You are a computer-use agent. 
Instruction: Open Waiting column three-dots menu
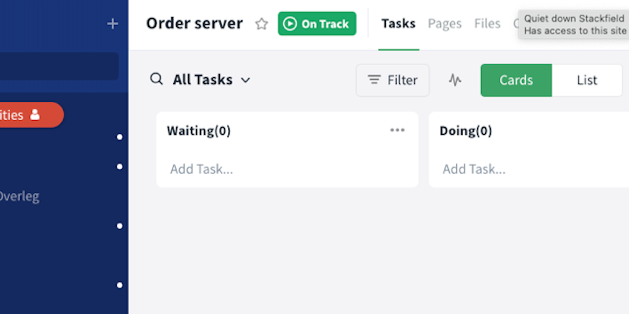(x=397, y=130)
